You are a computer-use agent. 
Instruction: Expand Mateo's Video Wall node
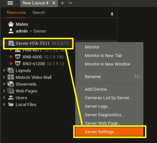4,77
